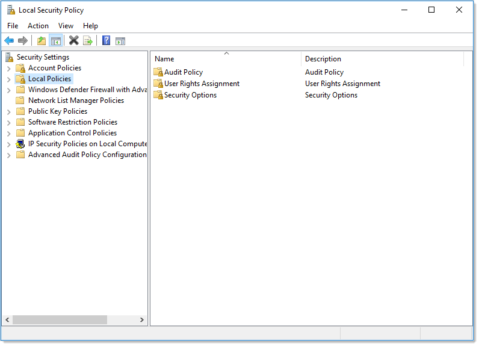Expand the IP Security Policies node

pos(9,145)
